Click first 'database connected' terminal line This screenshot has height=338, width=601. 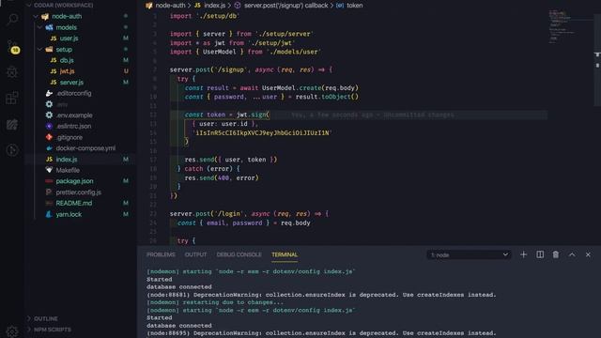(179, 287)
